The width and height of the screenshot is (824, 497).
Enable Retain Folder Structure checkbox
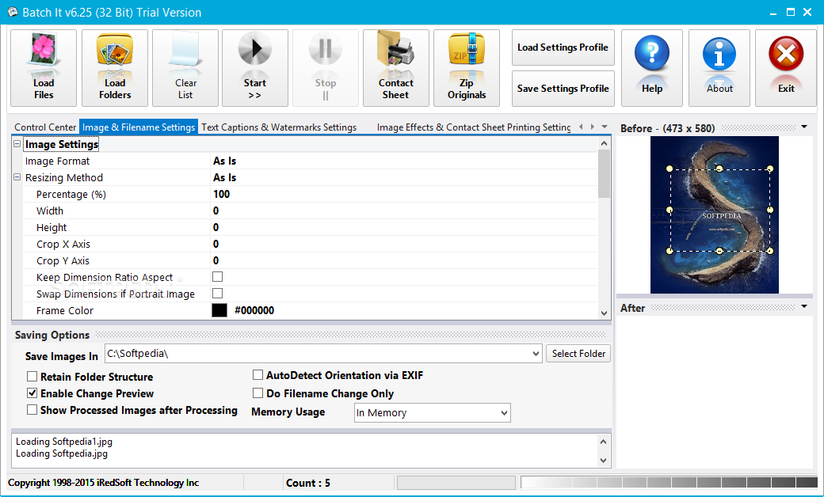click(x=32, y=376)
